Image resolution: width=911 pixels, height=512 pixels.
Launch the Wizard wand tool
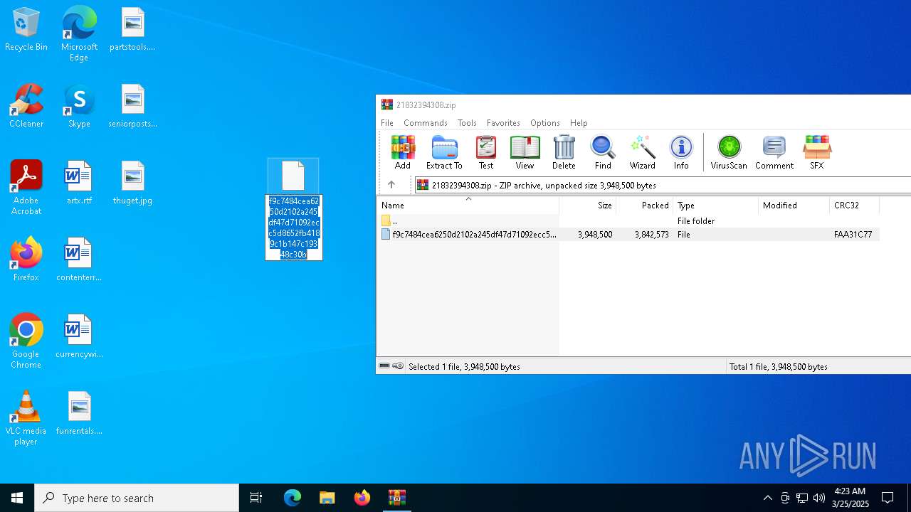tap(642, 152)
